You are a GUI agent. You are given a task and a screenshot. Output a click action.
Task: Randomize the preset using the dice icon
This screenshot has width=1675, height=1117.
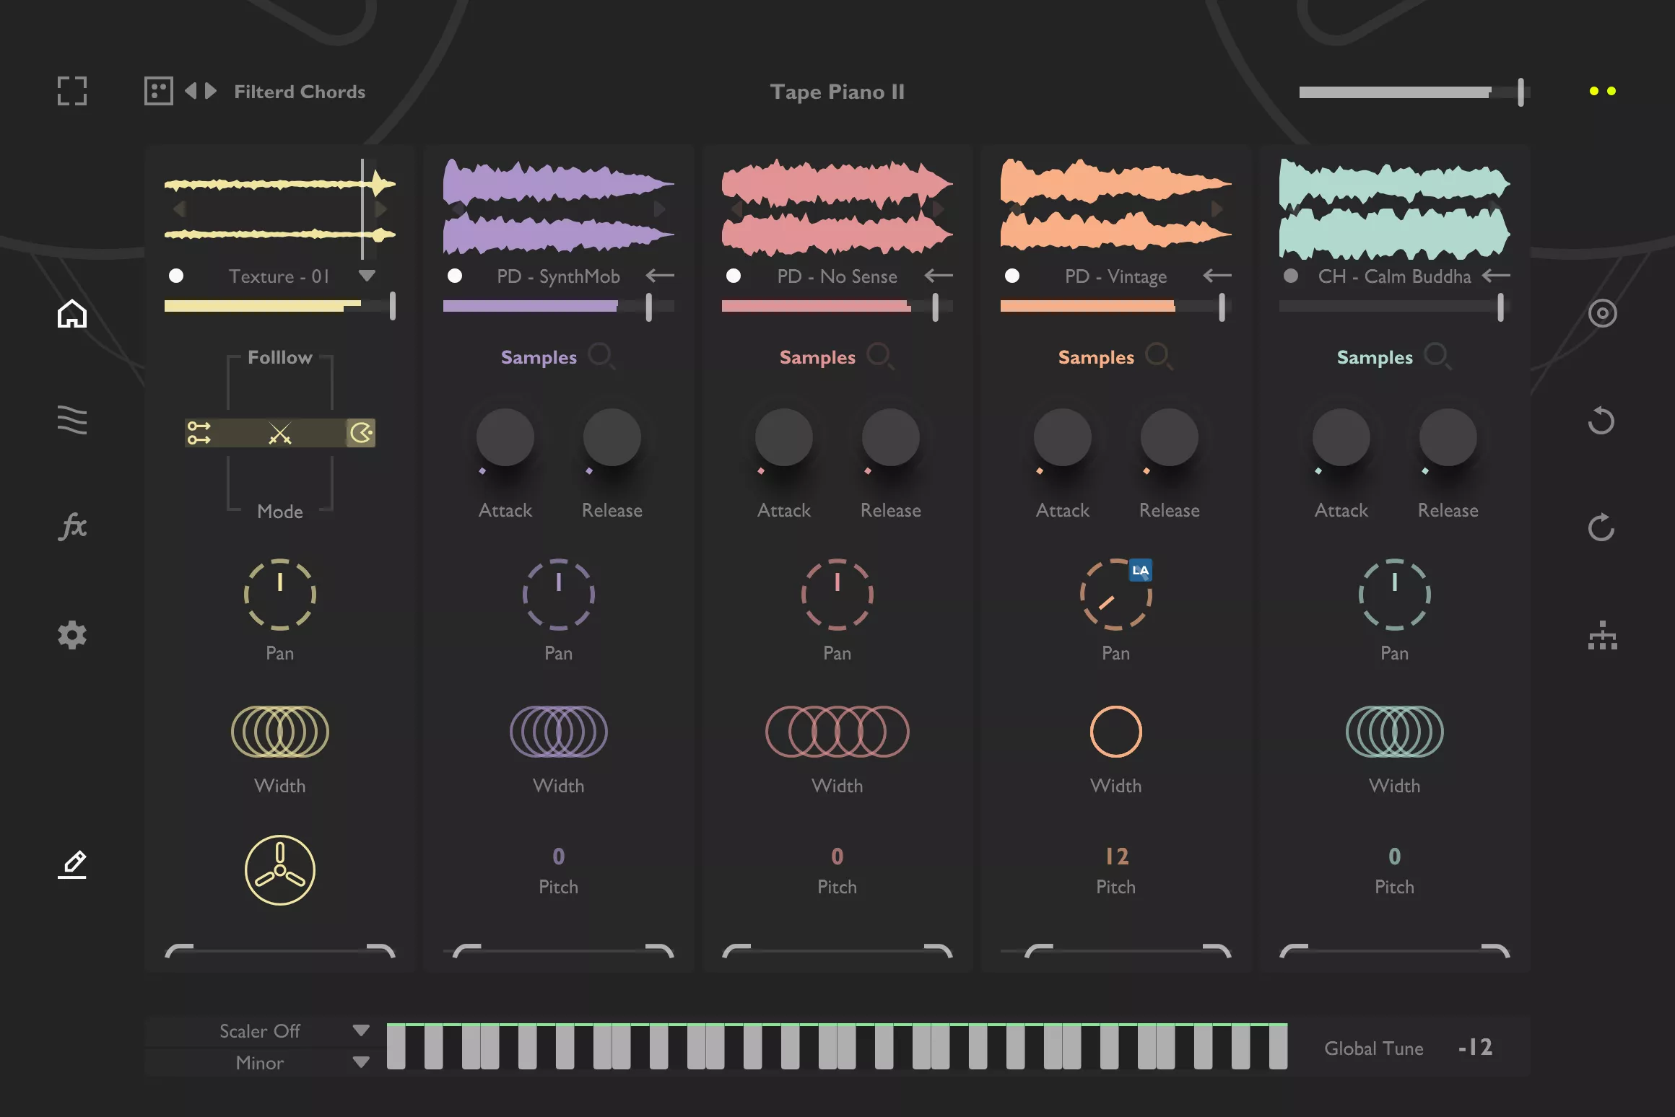point(158,91)
